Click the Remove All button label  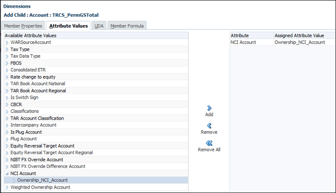click(x=209, y=150)
